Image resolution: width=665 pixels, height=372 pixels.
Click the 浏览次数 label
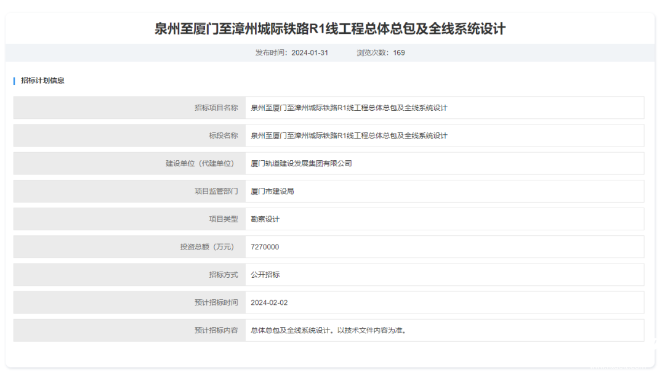pos(373,52)
